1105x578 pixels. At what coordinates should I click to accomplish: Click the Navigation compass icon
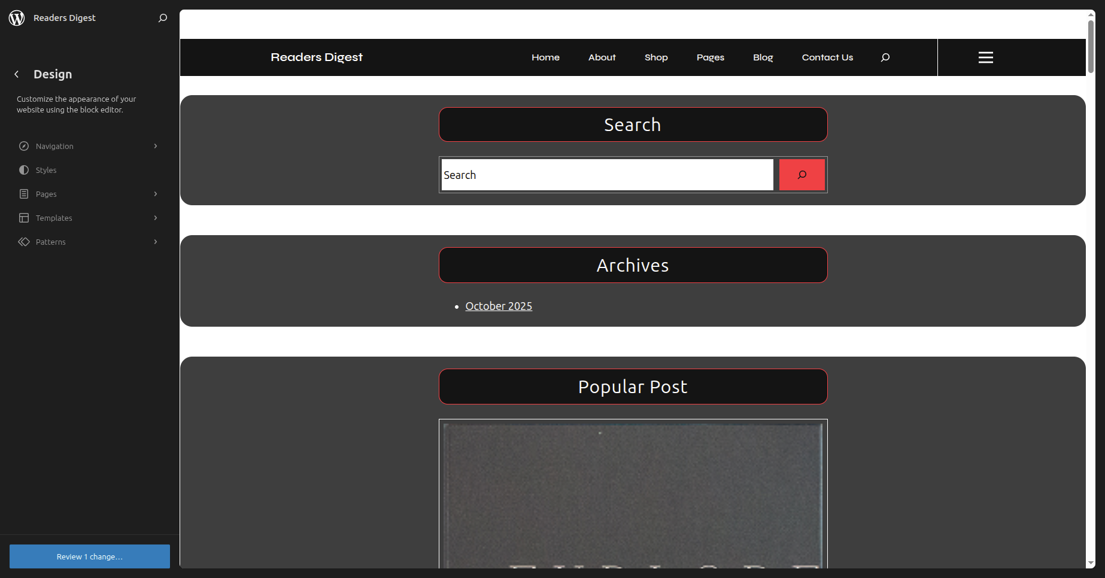[24, 146]
